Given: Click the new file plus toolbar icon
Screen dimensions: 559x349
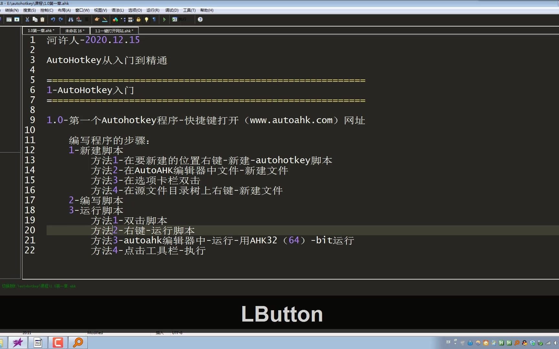Looking at the screenshot, I should (x=17, y=19).
